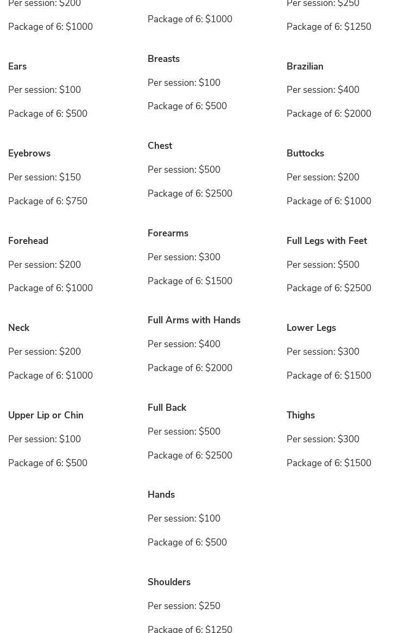418x633 pixels.
Task: Click the Ears heading
Action: [17, 66]
